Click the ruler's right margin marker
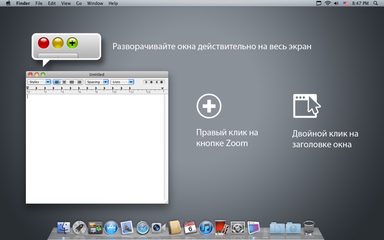The image size is (384, 240). [162, 89]
